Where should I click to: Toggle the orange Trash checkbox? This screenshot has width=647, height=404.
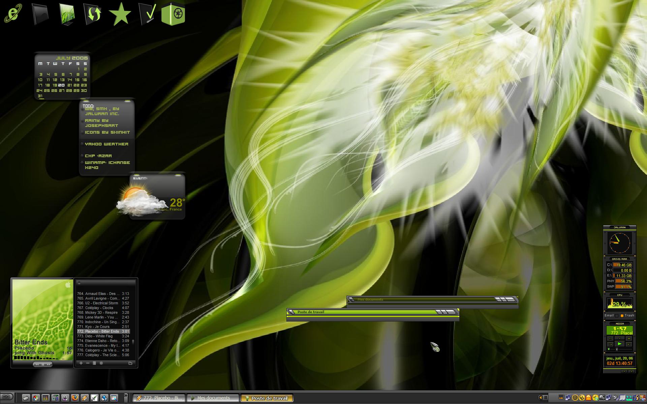[622, 315]
